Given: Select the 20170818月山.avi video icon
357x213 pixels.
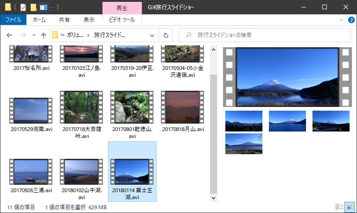Looking at the screenshot, I should [x=182, y=107].
